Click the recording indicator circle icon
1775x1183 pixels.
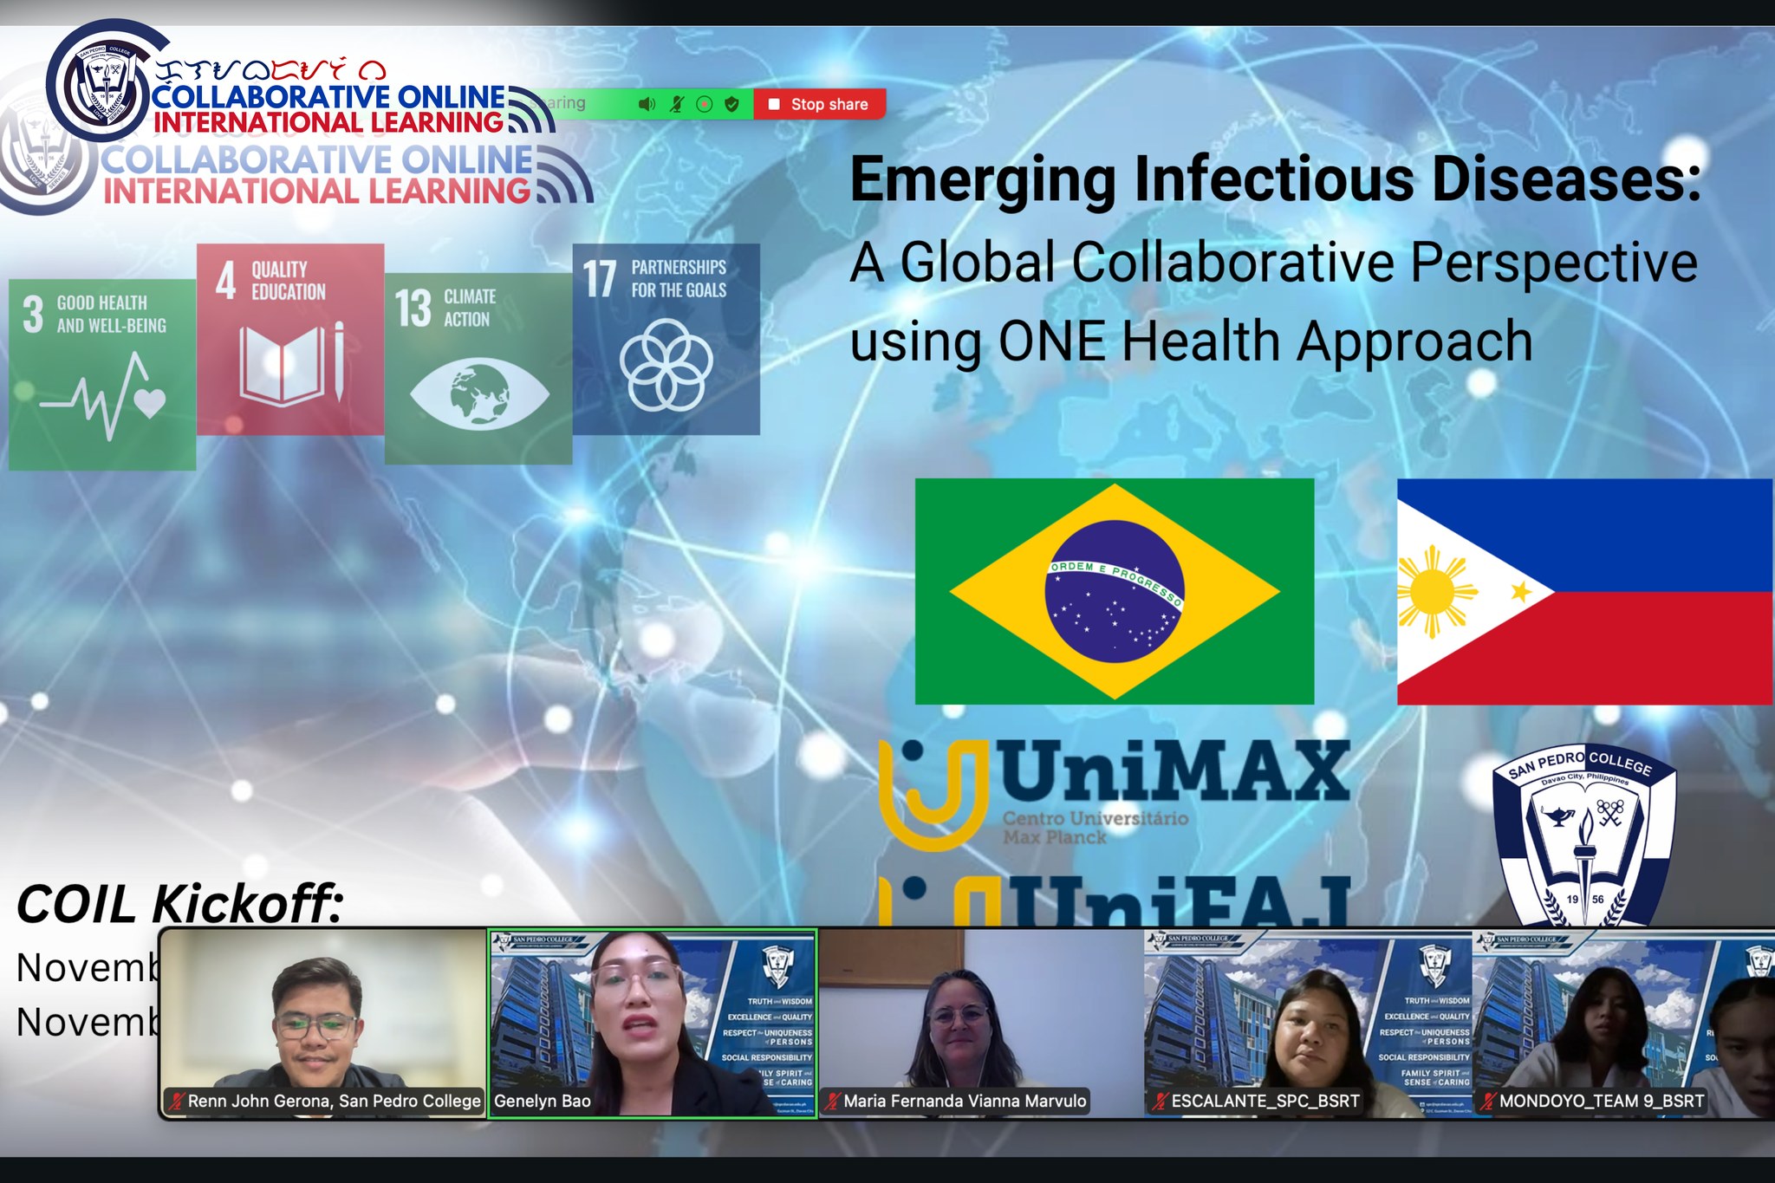point(705,104)
